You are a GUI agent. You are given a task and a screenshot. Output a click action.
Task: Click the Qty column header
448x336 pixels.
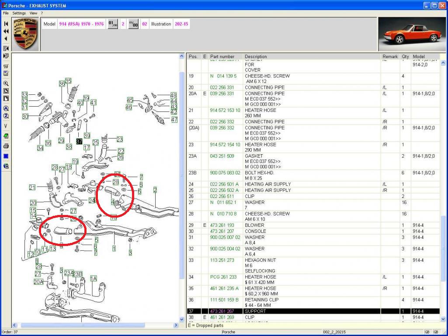[405, 56]
